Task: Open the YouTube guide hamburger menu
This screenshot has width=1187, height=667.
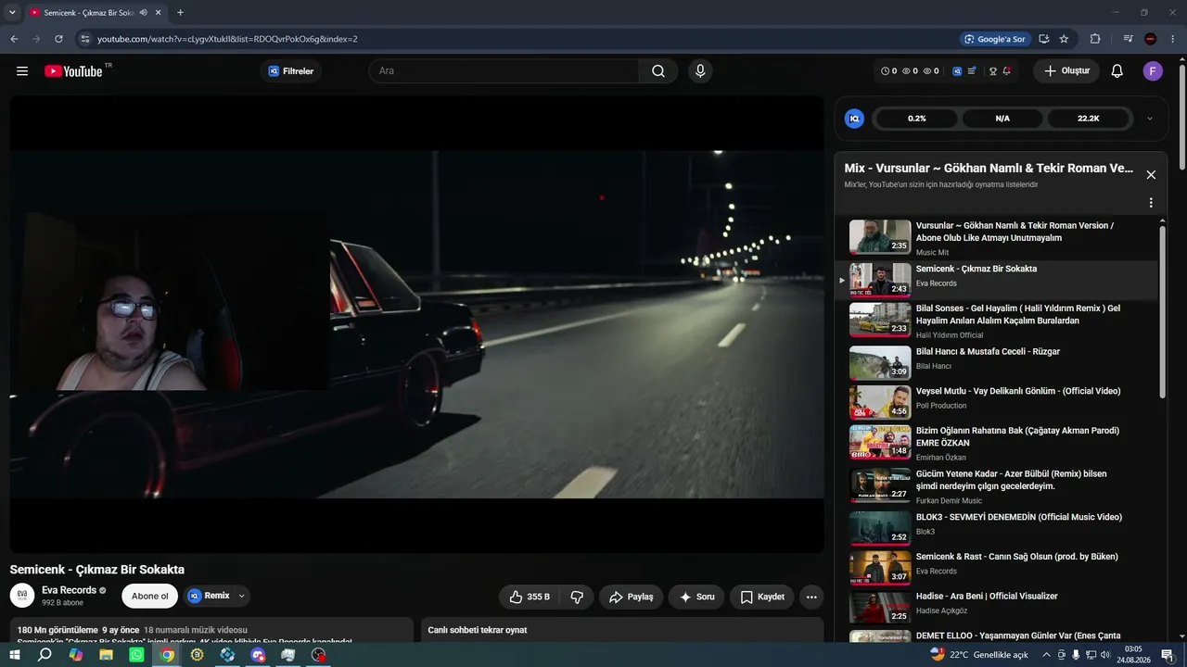Action: click(x=22, y=71)
